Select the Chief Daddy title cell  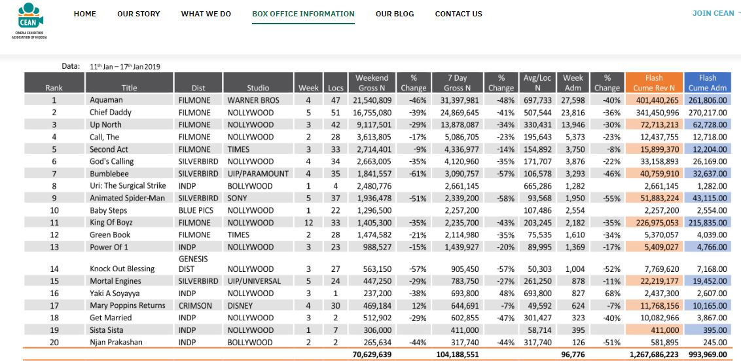111,112
